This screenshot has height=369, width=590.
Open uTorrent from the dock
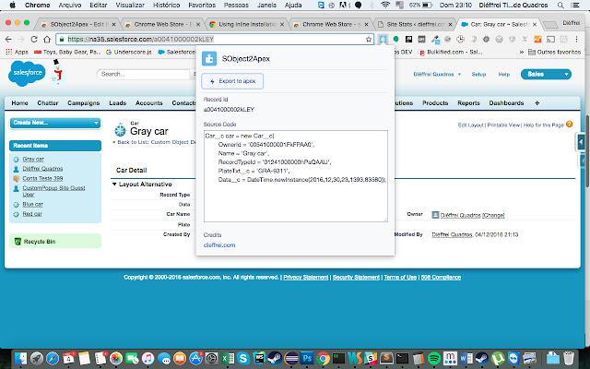498,358
